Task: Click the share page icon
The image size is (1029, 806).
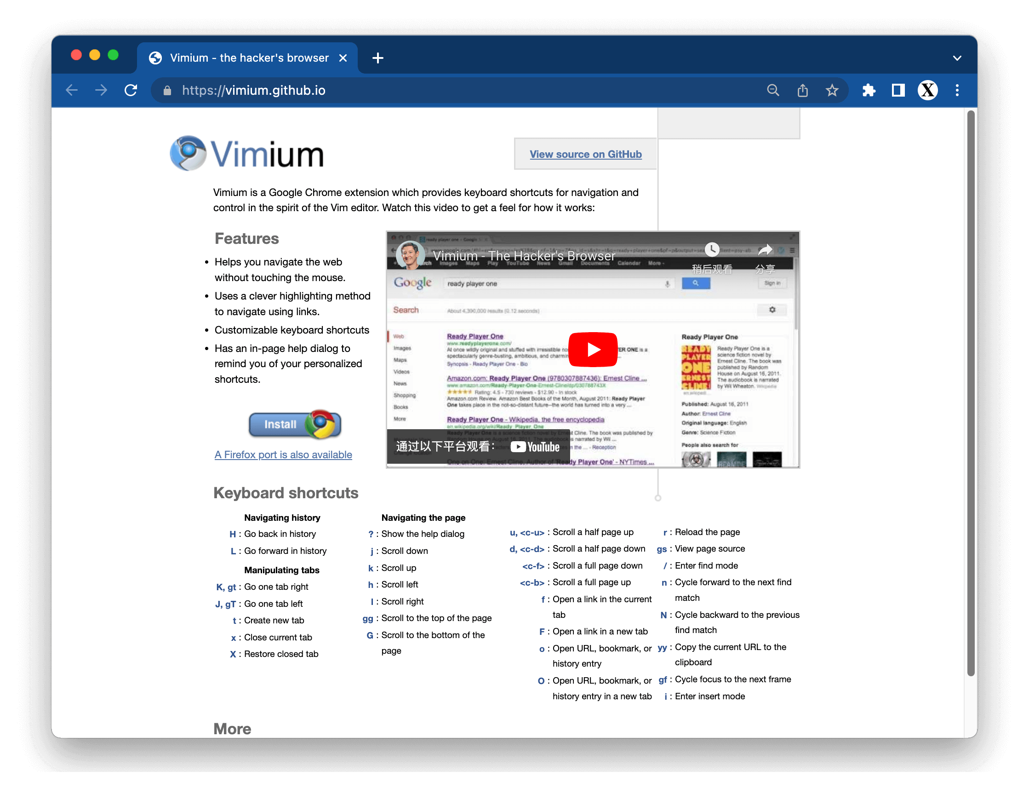Action: pos(803,90)
